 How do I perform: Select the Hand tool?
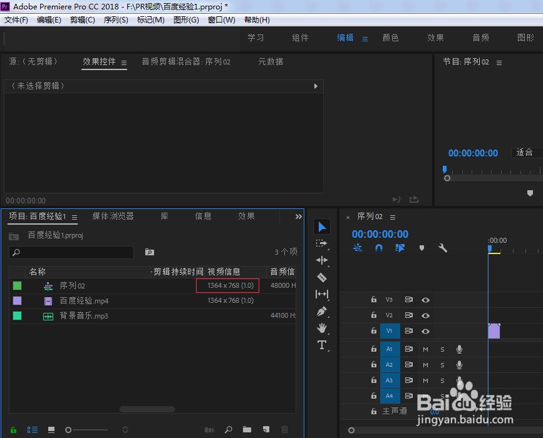322,328
